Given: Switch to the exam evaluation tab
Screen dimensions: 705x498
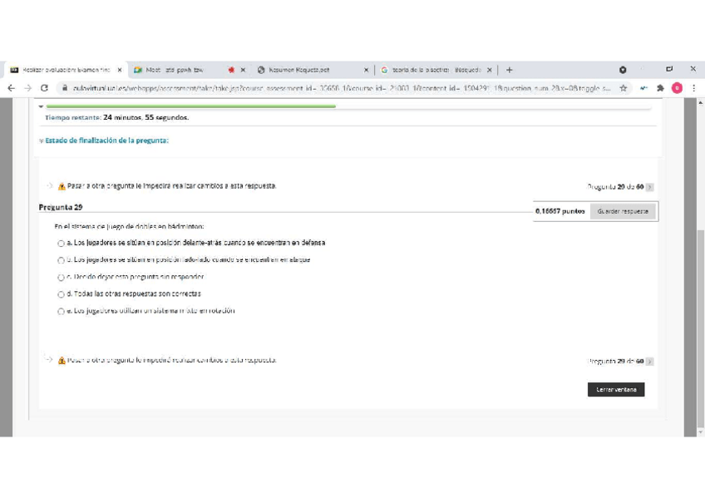Looking at the screenshot, I should pyautogui.click(x=65, y=70).
